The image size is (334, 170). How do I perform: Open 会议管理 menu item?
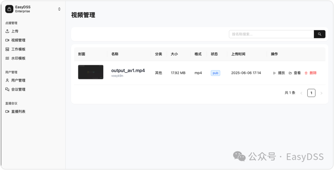pyautogui.click(x=15, y=89)
